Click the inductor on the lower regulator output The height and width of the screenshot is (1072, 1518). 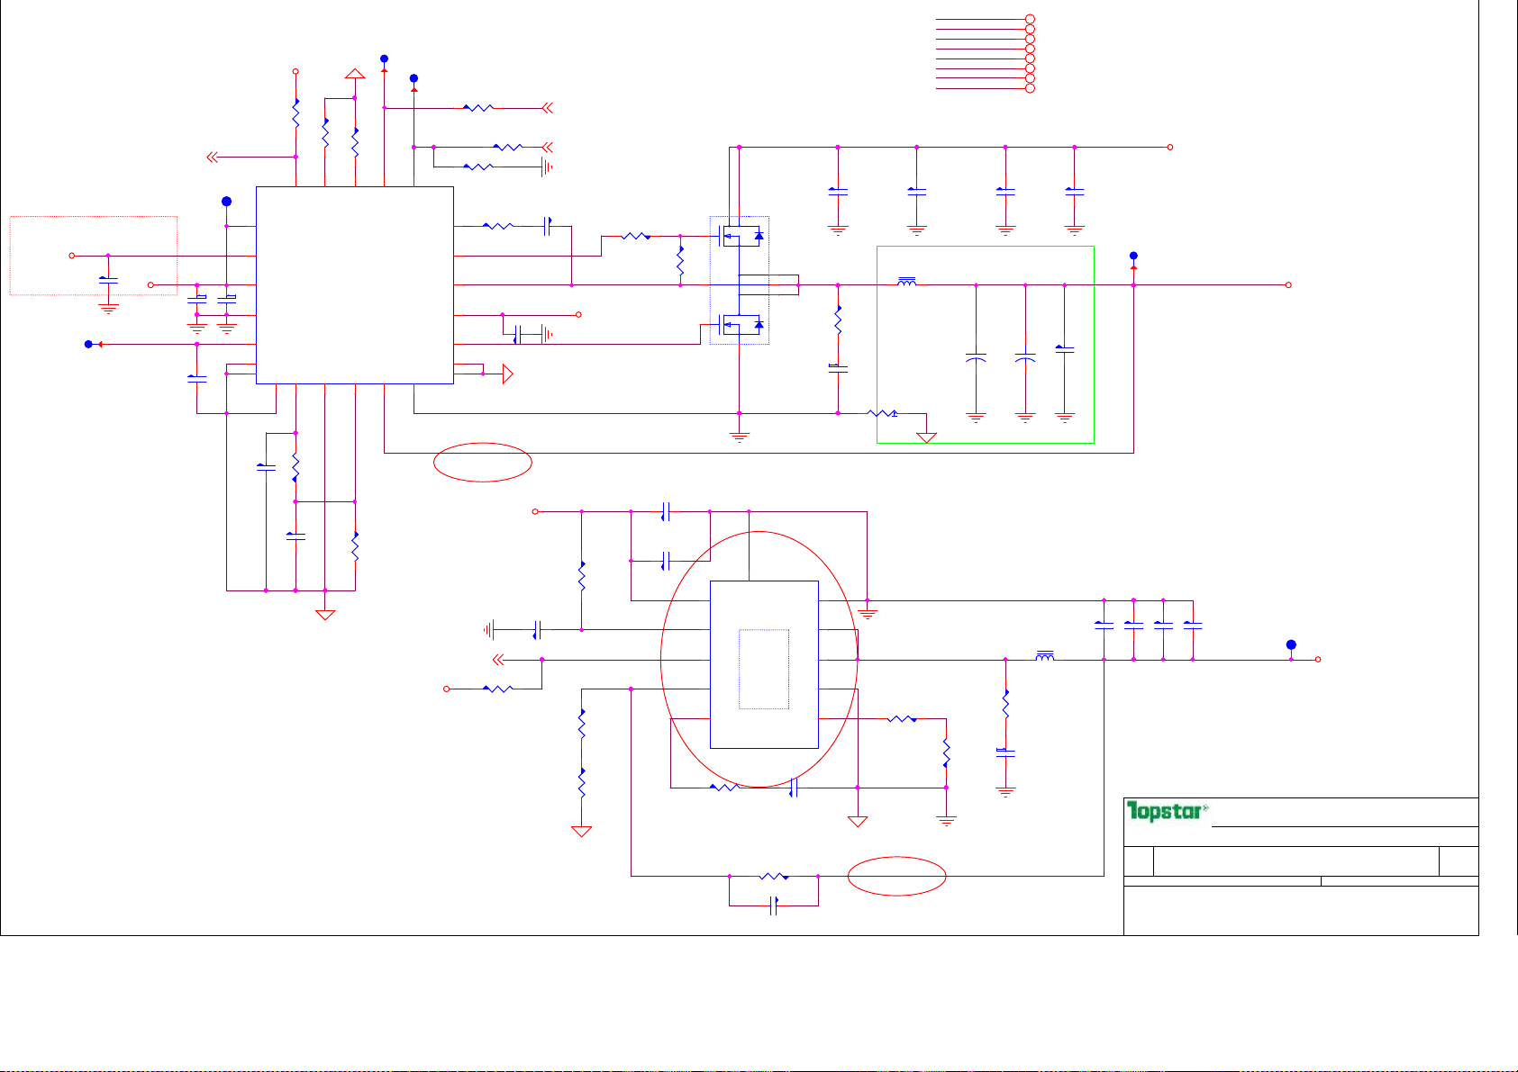point(1045,657)
